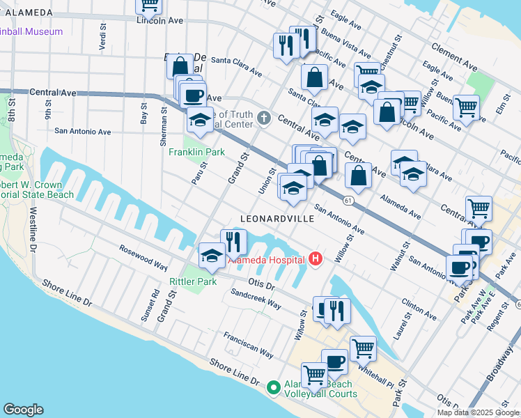Click the shopping cart pin near Elm St
This screenshot has width=521, height=418.
coord(467,109)
